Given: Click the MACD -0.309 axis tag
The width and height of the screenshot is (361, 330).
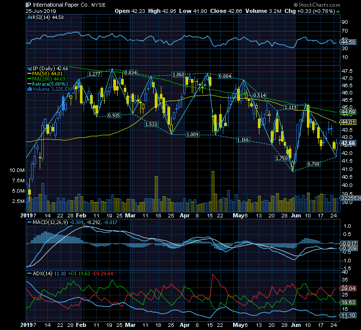Looking at the screenshot, I should tap(349, 248).
